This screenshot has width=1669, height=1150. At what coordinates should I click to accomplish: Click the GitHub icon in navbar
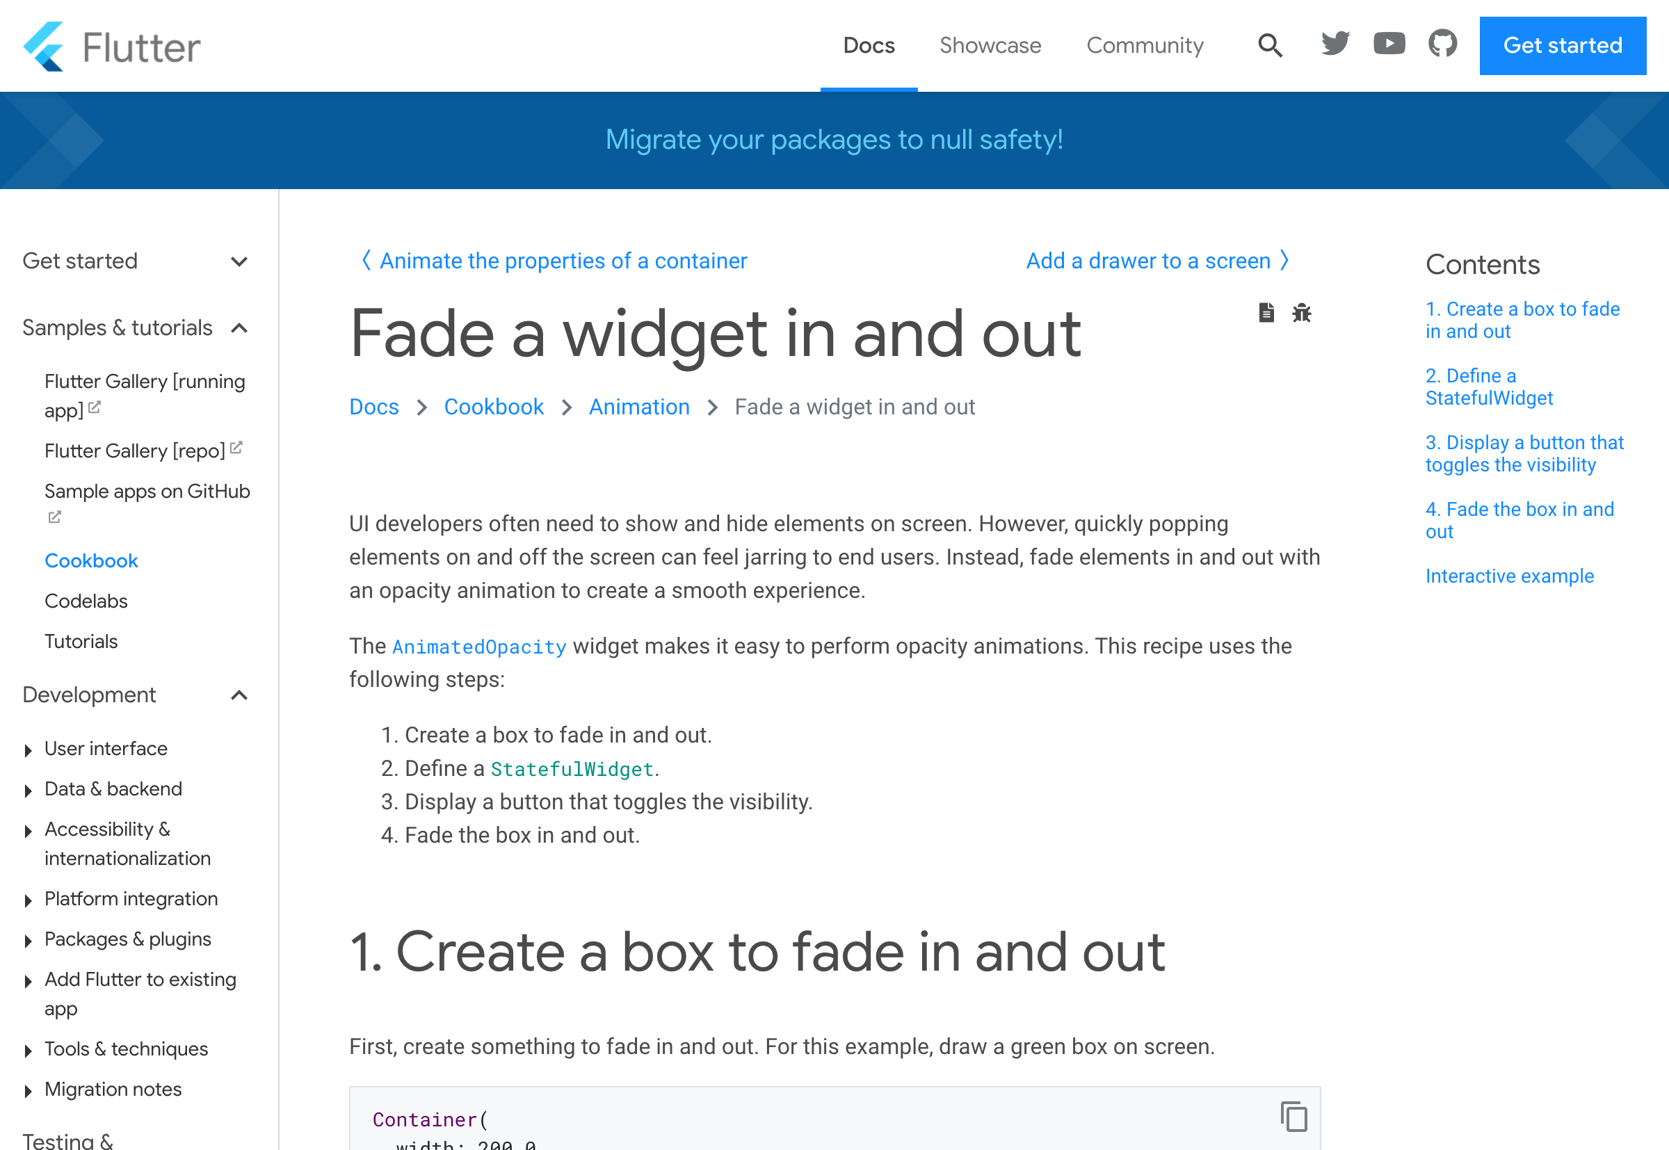(1443, 46)
